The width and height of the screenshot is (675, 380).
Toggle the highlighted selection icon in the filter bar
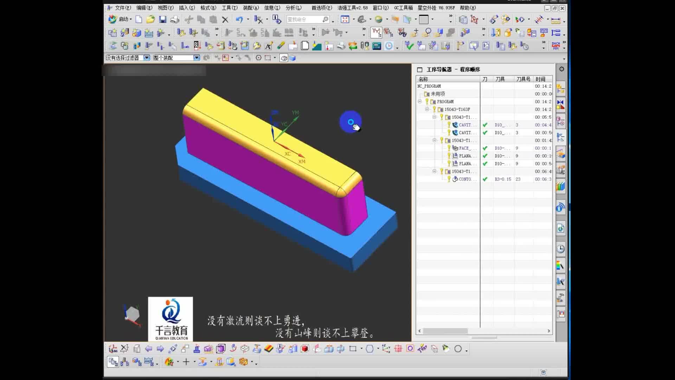(284, 58)
